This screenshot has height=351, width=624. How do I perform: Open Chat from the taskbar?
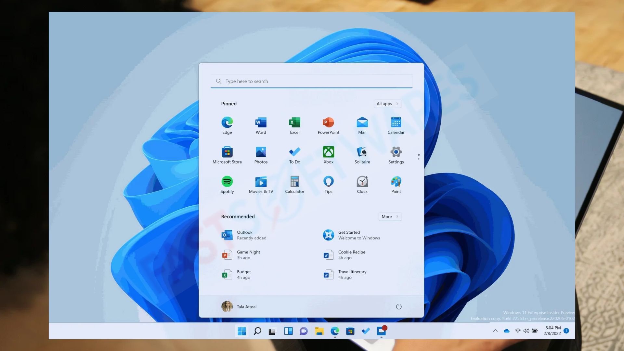[304, 331]
